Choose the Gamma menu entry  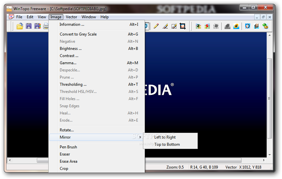(97, 63)
